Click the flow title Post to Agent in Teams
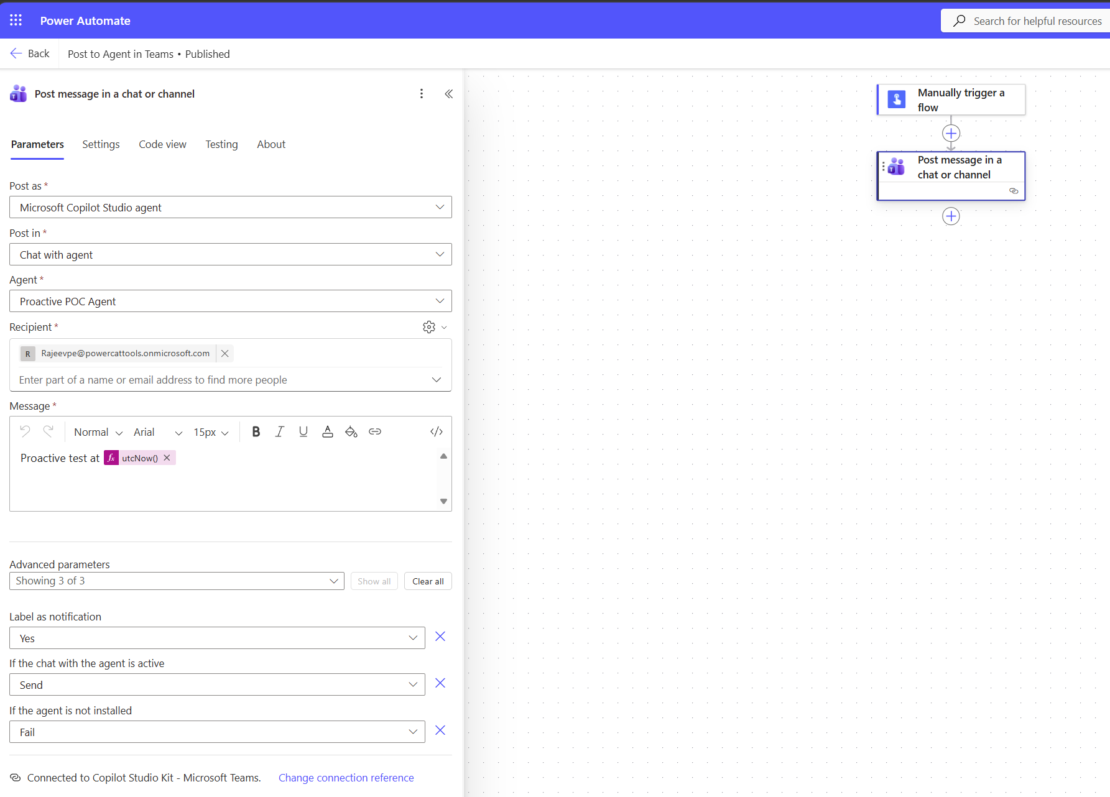 pyautogui.click(x=121, y=54)
